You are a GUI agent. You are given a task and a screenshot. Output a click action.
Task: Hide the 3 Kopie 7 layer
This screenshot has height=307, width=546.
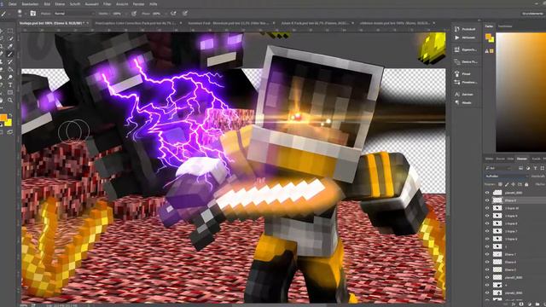click(x=487, y=231)
